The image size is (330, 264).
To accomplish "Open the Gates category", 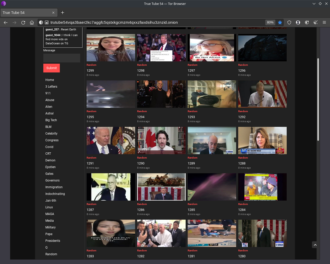I will (x=49, y=174).
